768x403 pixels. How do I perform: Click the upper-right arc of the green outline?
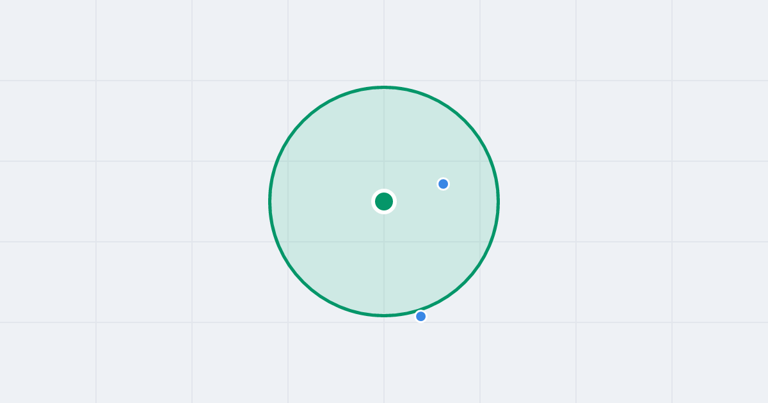(x=465, y=120)
